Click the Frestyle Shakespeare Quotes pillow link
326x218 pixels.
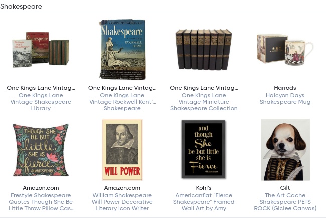coord(41,202)
